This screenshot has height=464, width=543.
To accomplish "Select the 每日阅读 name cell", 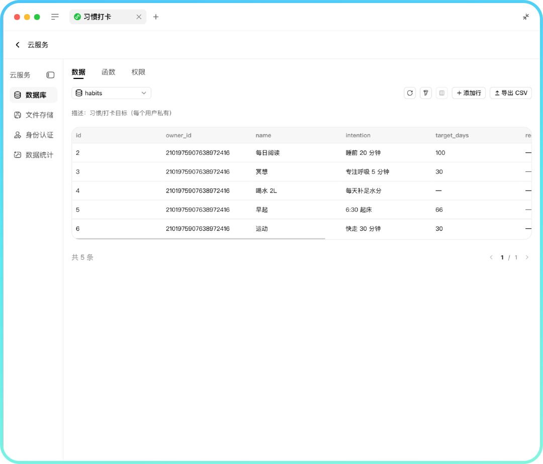I will tap(267, 153).
